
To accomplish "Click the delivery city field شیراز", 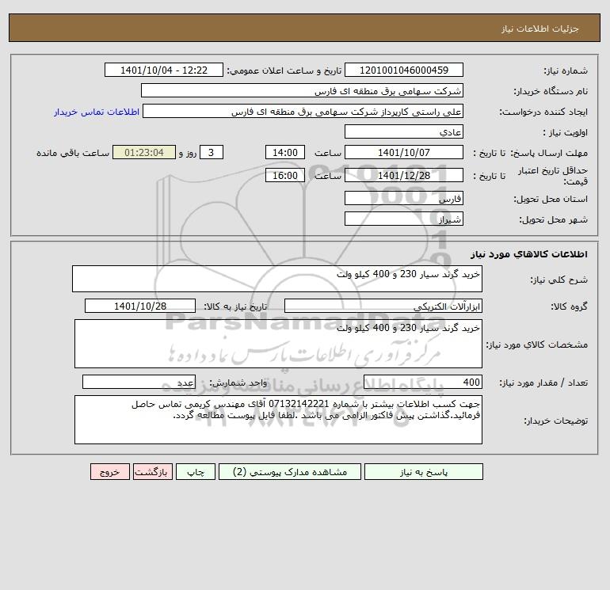I will coord(404,219).
